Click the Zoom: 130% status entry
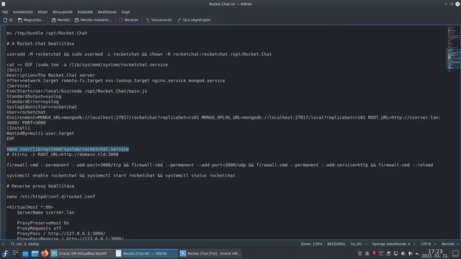This screenshot has width=461, height=259. 311,244
